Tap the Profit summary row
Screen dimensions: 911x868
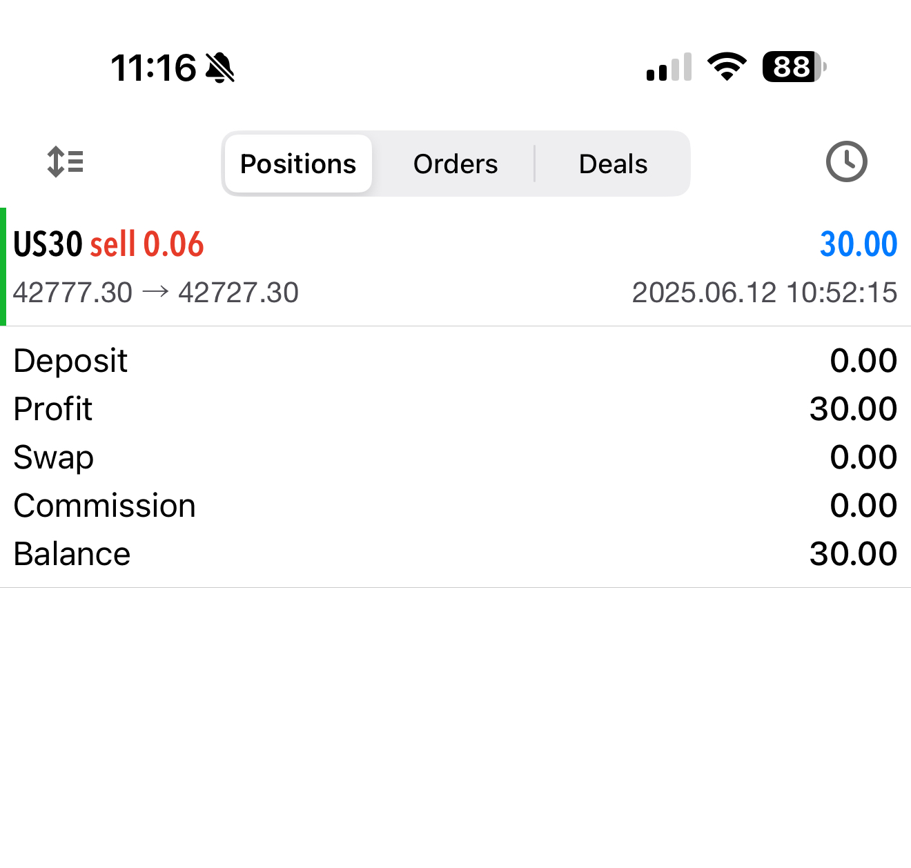(455, 409)
